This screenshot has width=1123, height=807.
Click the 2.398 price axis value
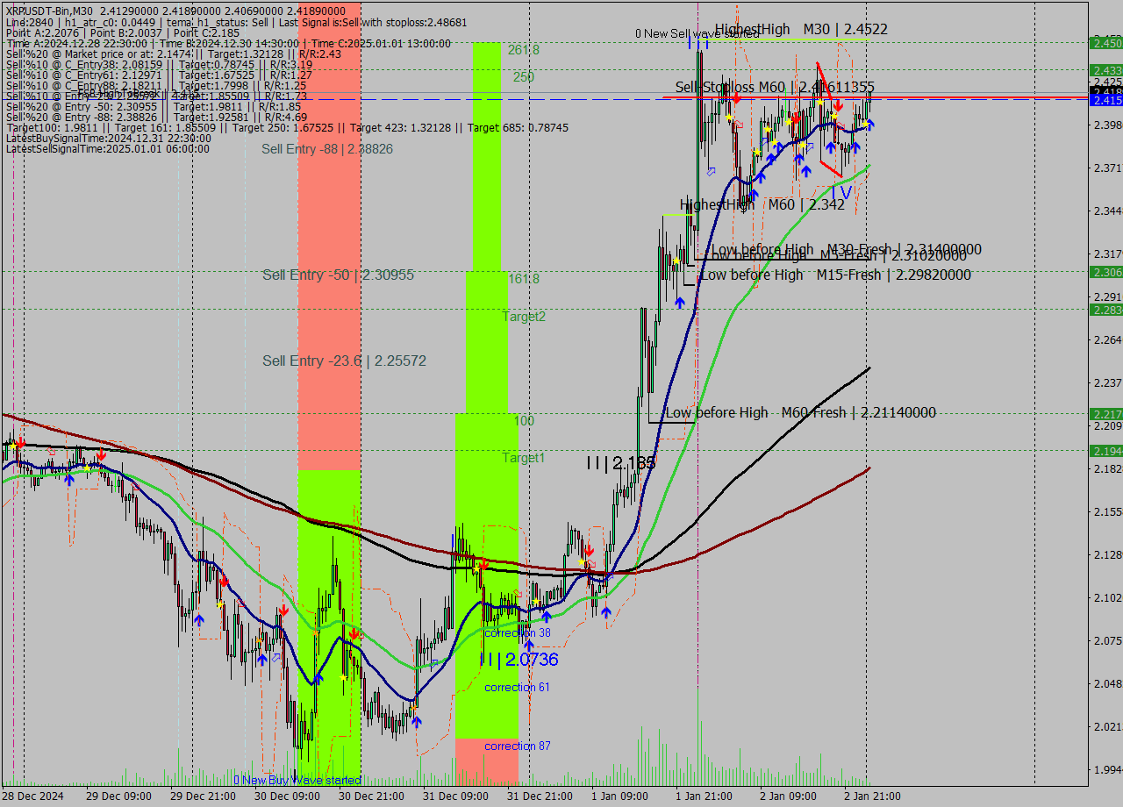[1107, 125]
